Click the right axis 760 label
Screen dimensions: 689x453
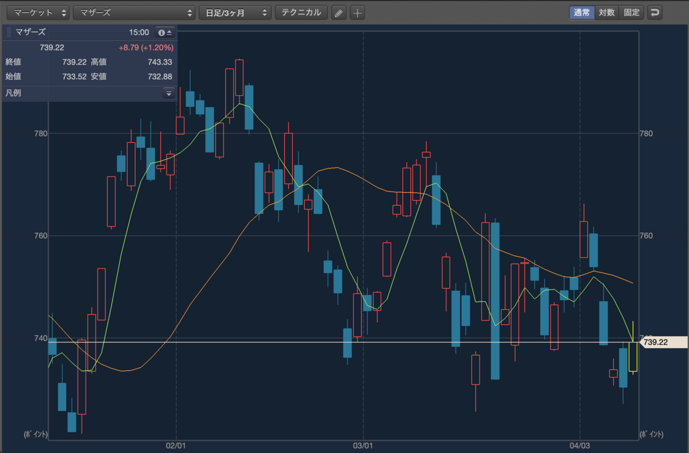(x=646, y=236)
